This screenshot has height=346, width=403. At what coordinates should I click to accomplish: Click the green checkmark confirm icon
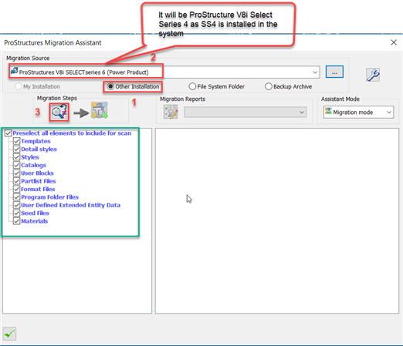coord(10,334)
